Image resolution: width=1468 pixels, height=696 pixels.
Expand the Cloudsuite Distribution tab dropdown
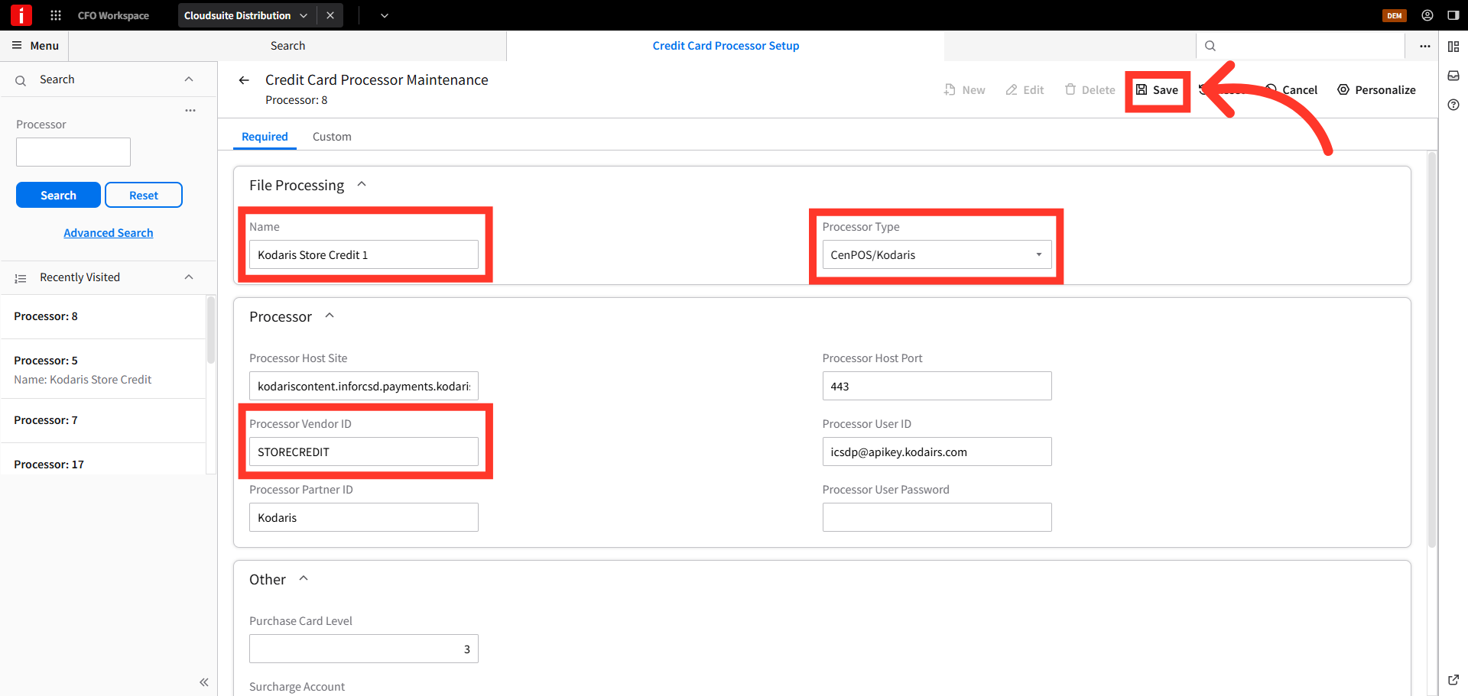click(304, 15)
